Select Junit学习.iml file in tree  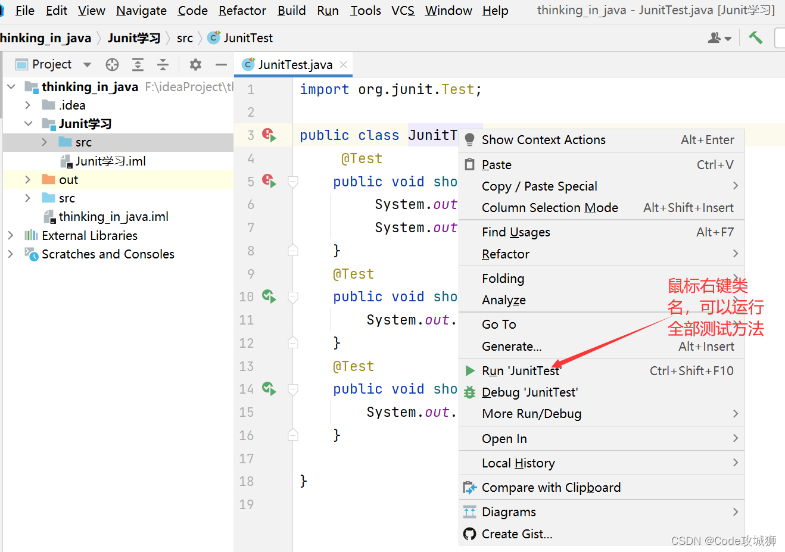(x=110, y=161)
